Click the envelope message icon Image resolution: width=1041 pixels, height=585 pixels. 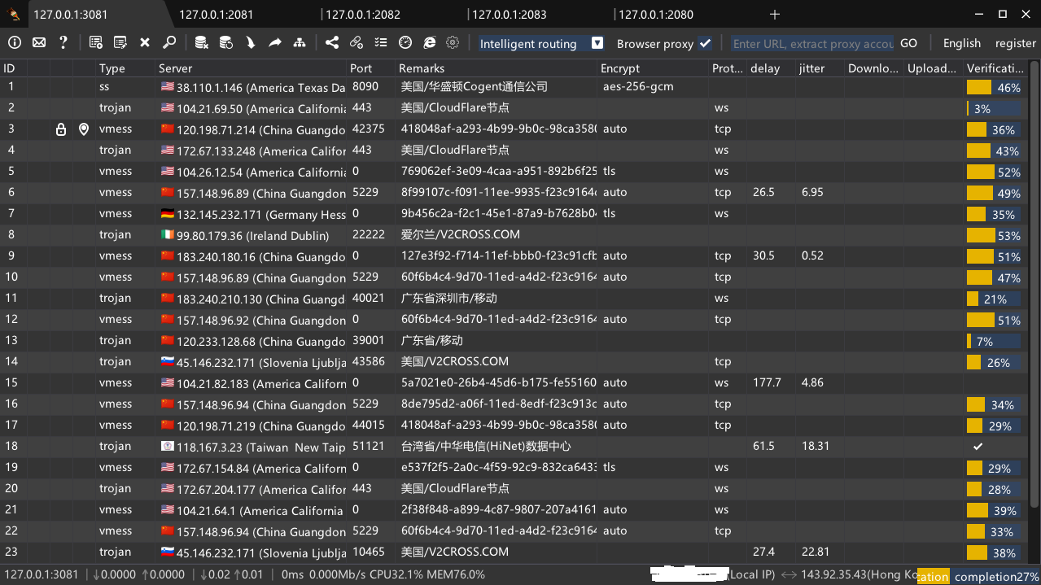39,43
